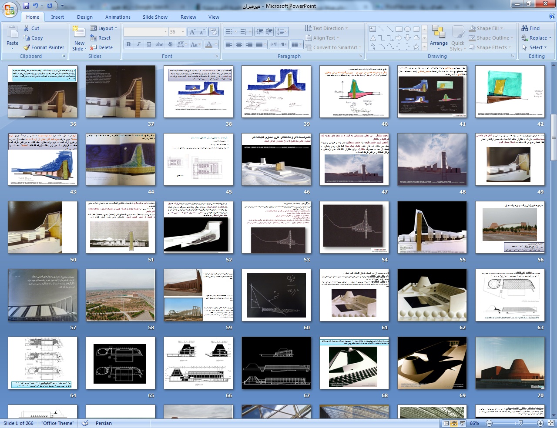Toggle Bold formatting

(128, 44)
